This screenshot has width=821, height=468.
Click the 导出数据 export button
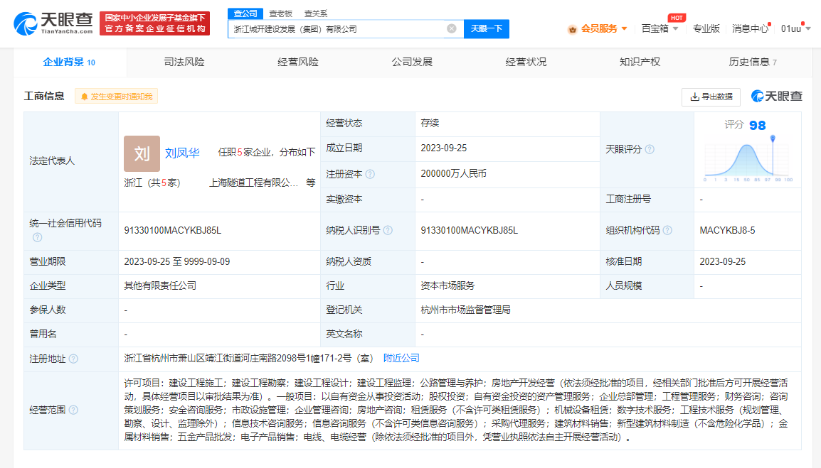(711, 97)
